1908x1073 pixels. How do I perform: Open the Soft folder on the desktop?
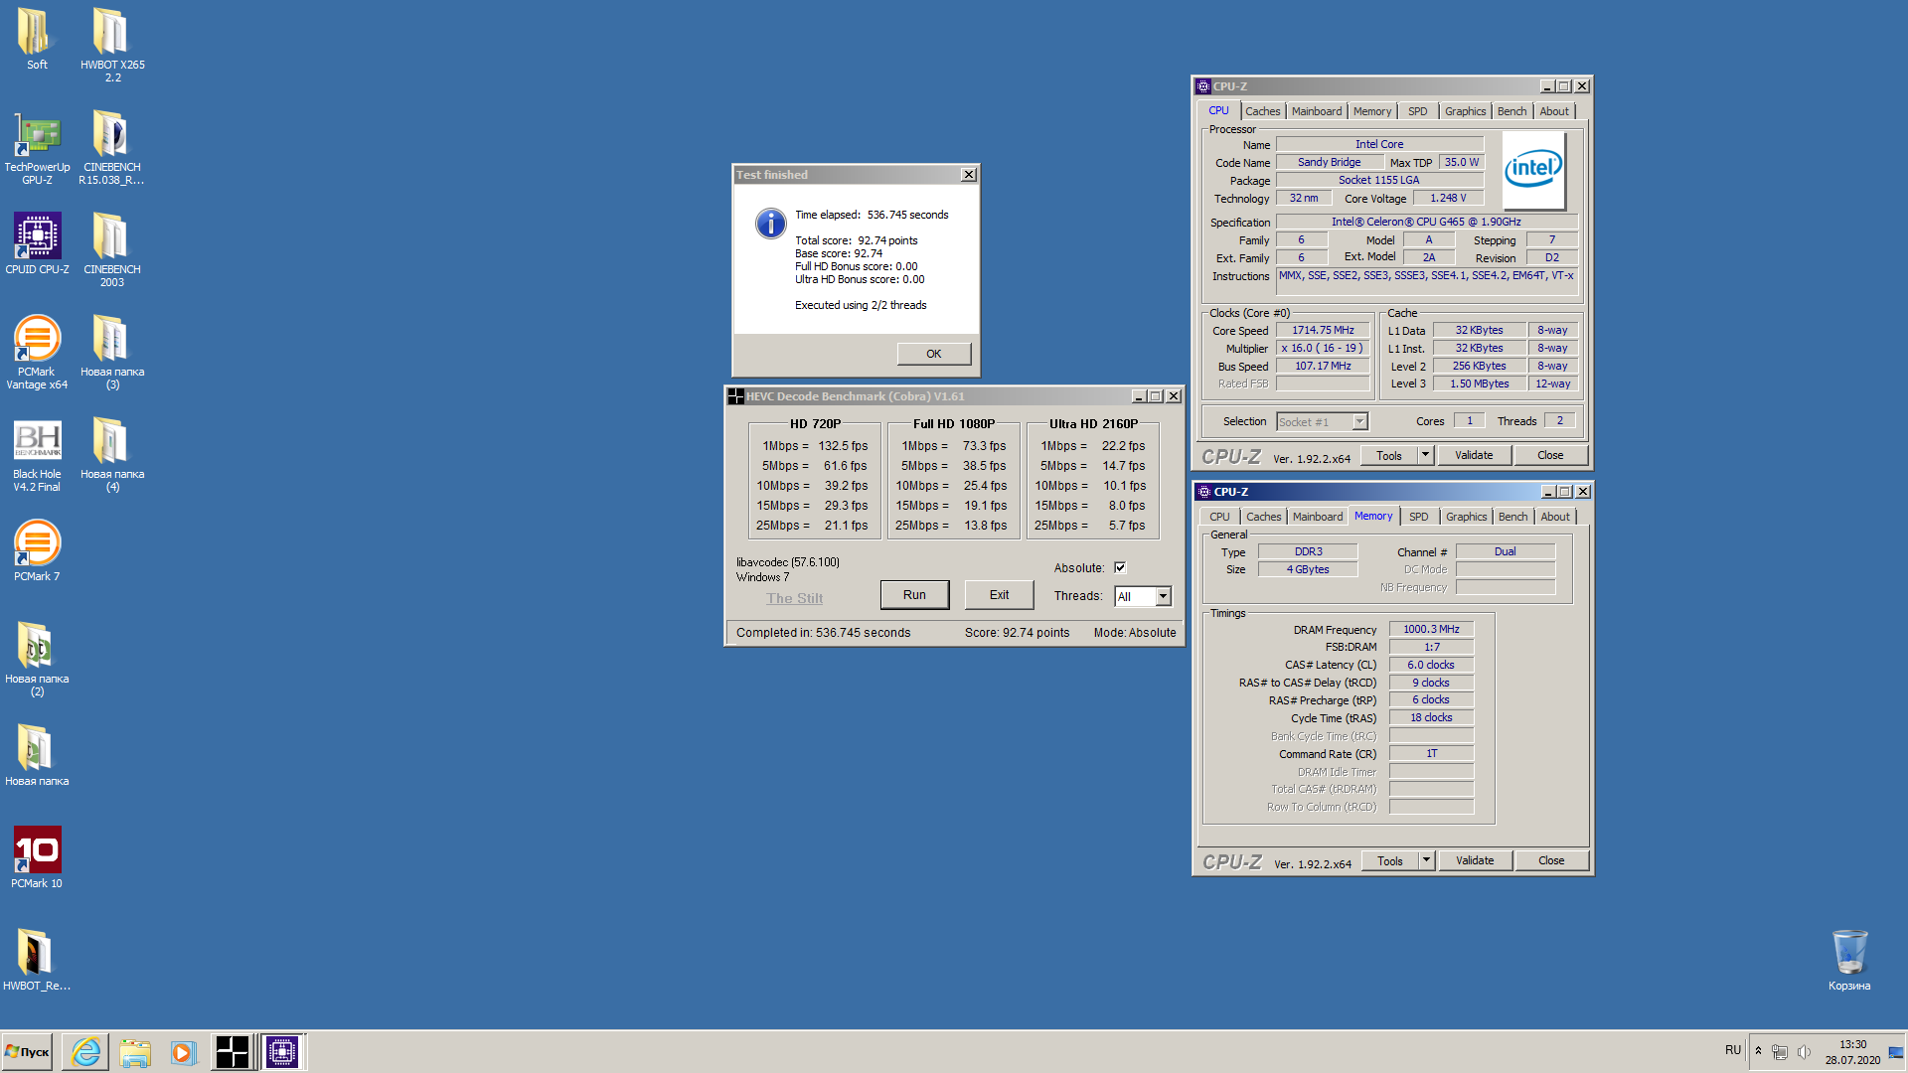point(37,40)
